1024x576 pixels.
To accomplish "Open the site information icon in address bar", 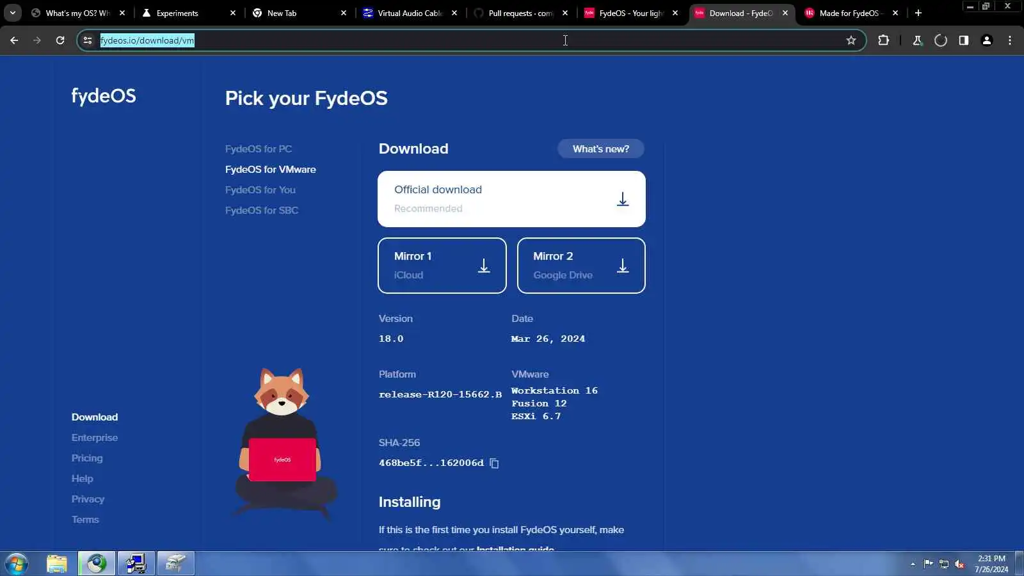I will click(88, 40).
